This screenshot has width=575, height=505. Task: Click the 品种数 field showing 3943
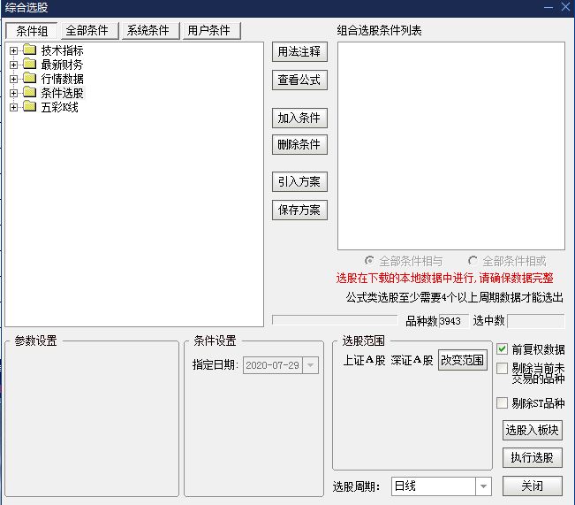pyautogui.click(x=454, y=321)
